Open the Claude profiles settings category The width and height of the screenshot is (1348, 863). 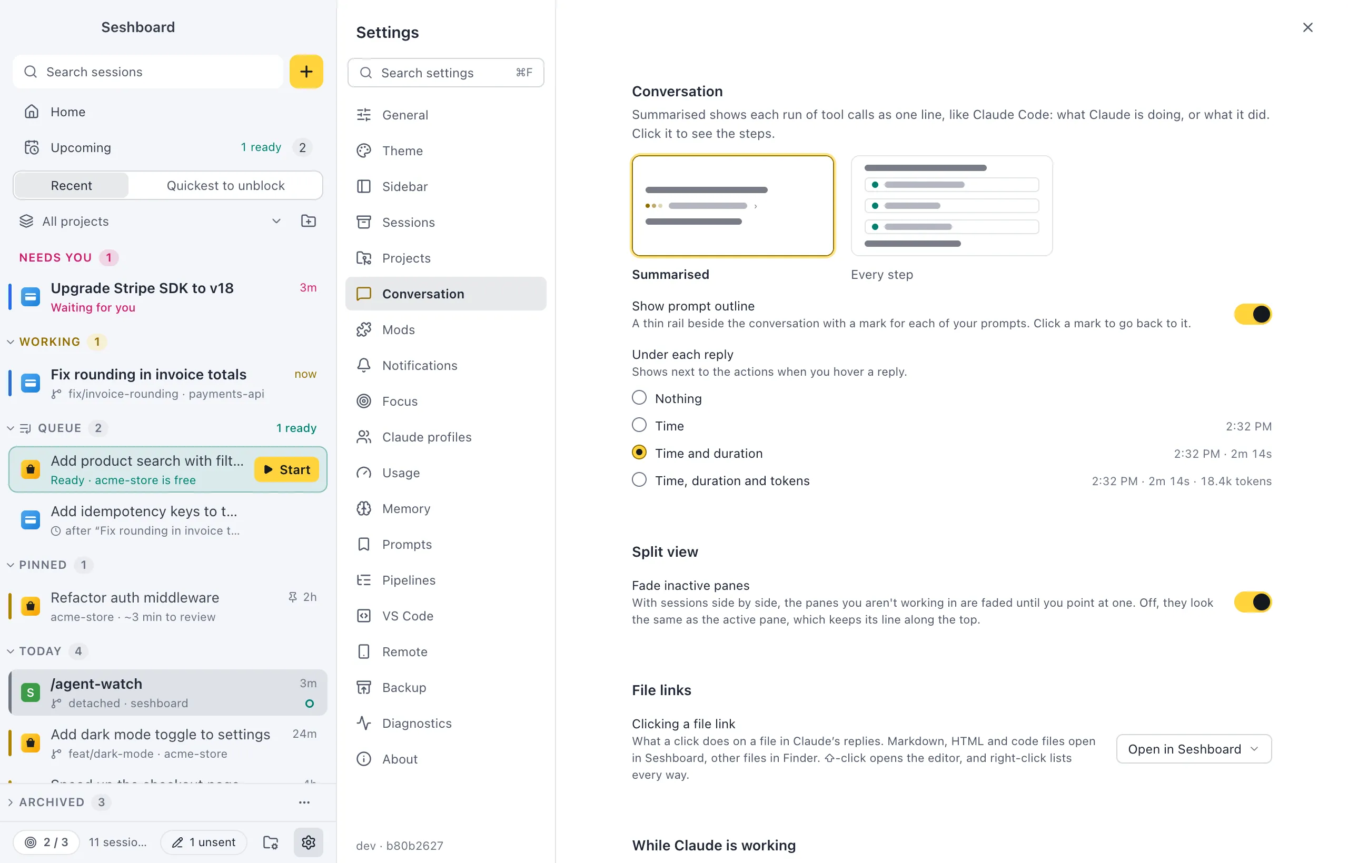tap(446, 437)
